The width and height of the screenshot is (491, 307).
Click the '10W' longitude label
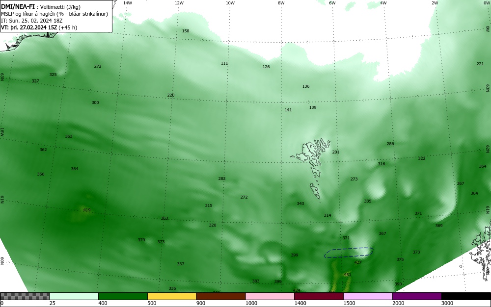click(x=230, y=3)
